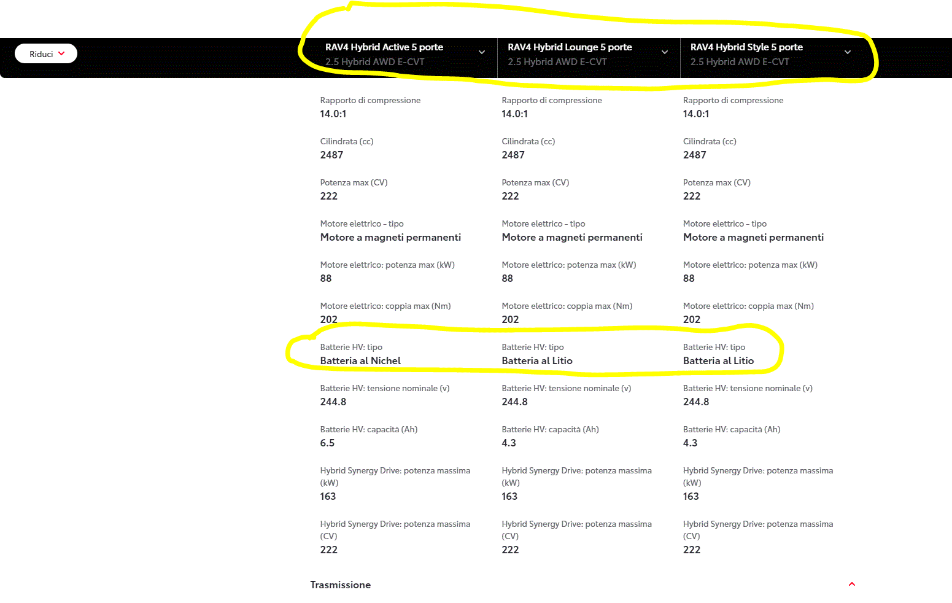Select capacity value "4.3" in the Lounge column
This screenshot has width=952, height=603.
click(509, 443)
